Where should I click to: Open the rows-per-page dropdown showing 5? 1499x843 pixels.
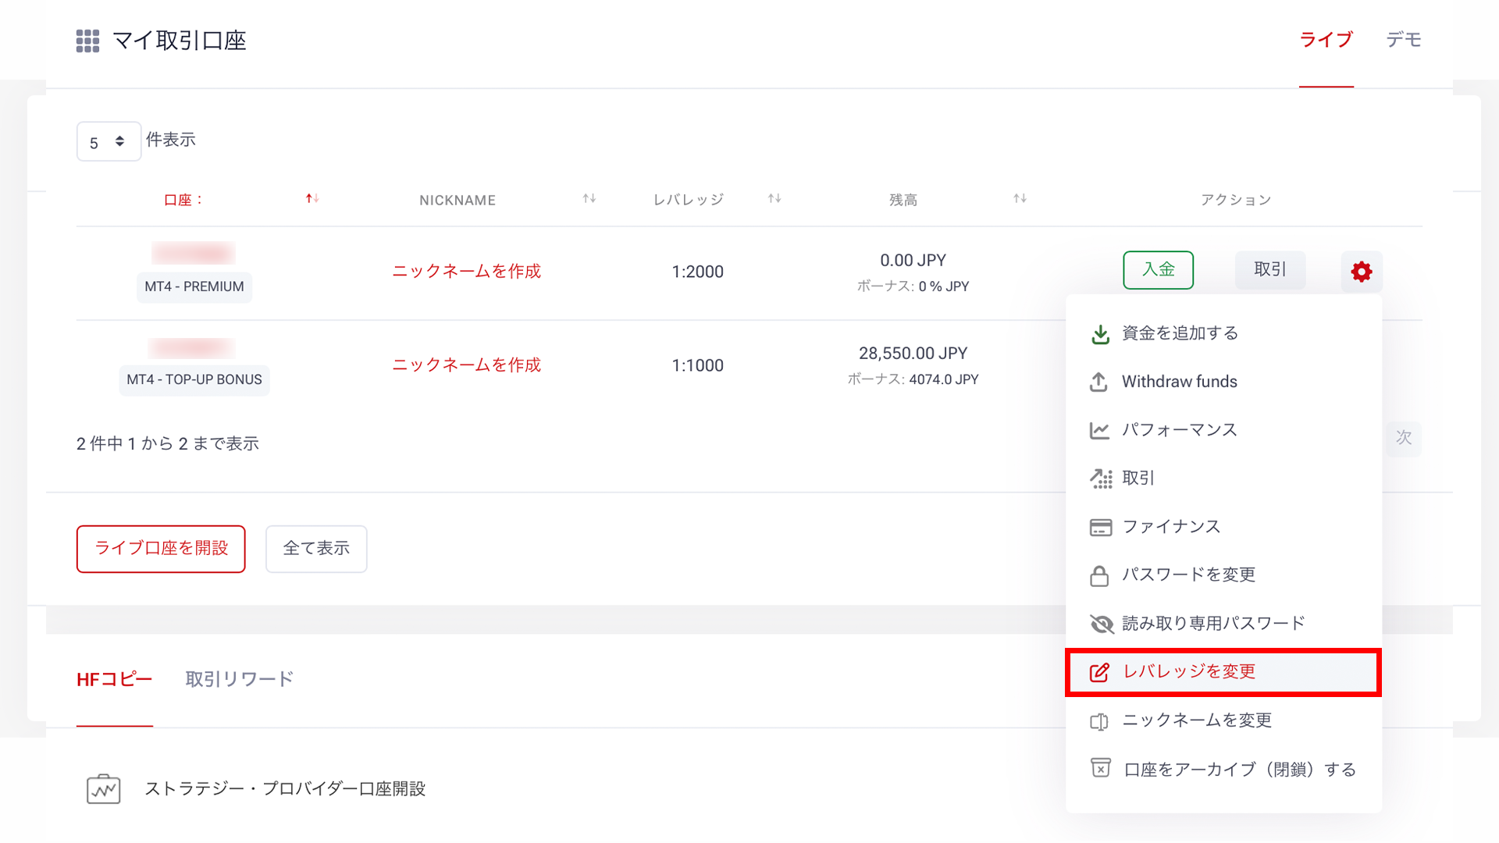pos(108,142)
